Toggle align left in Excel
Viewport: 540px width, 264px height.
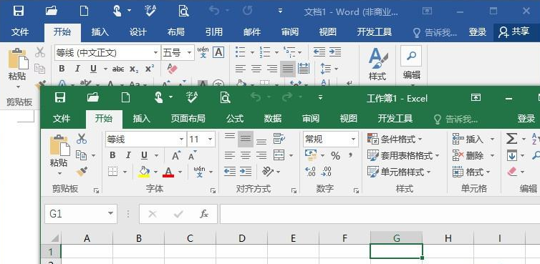point(230,155)
